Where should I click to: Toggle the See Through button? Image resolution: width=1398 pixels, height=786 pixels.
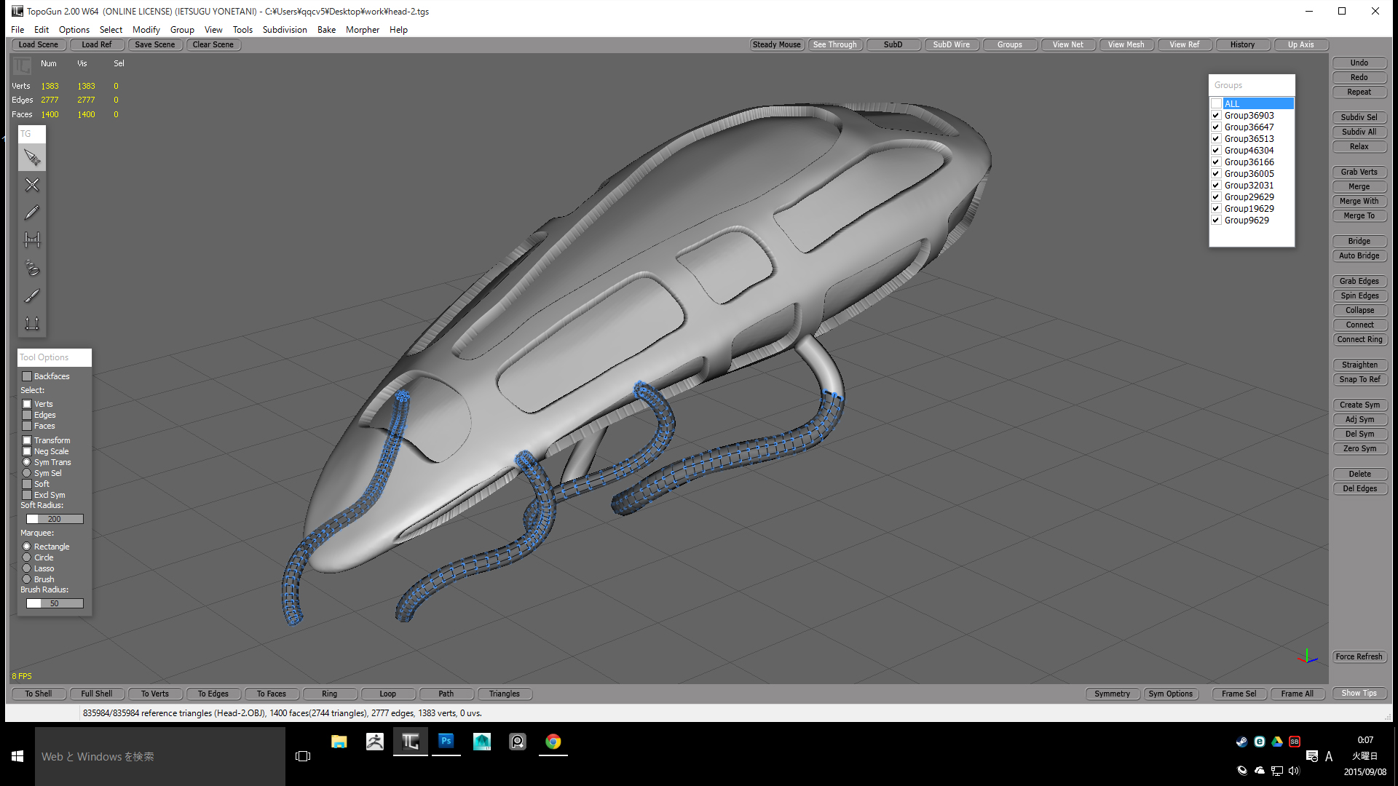835,44
